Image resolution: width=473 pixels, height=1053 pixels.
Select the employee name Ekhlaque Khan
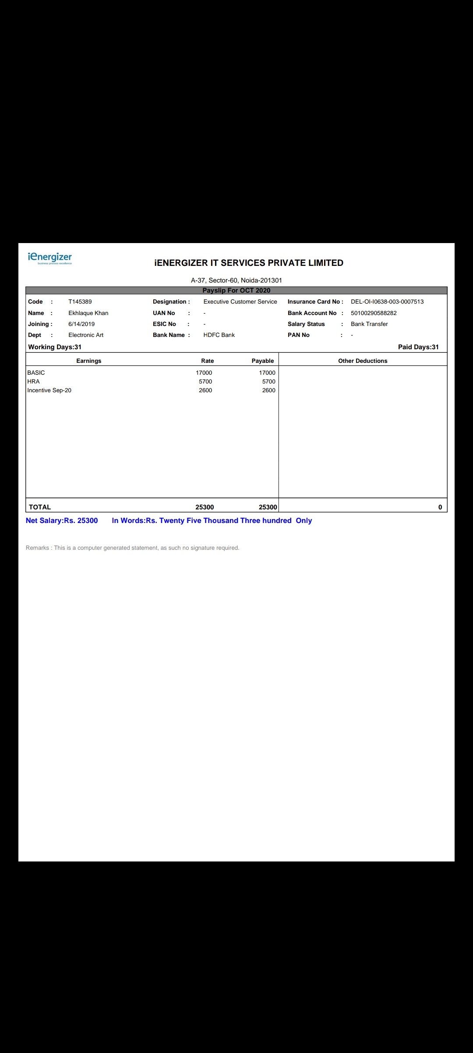(x=88, y=313)
